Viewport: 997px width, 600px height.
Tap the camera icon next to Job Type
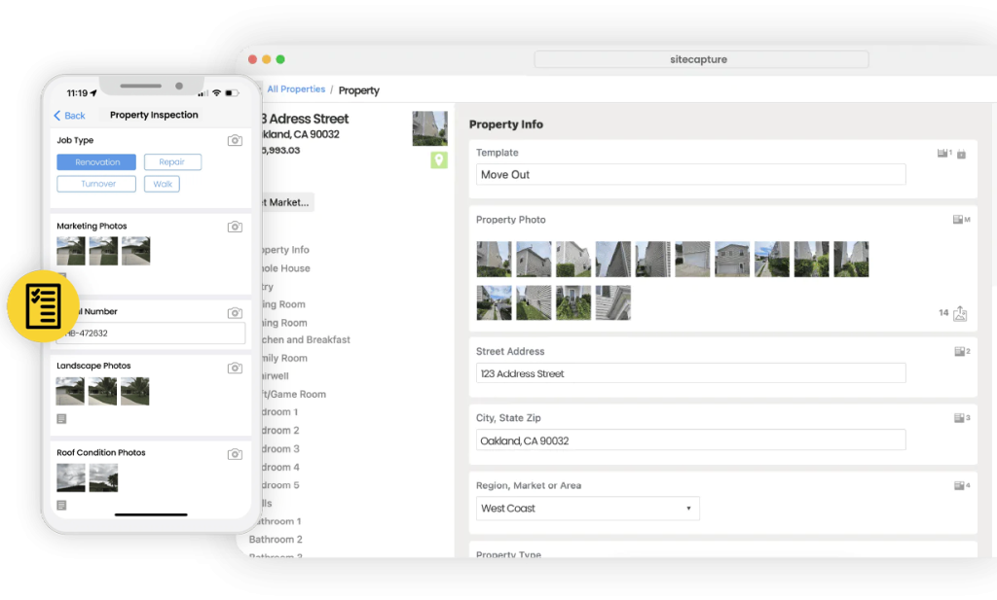(x=235, y=140)
